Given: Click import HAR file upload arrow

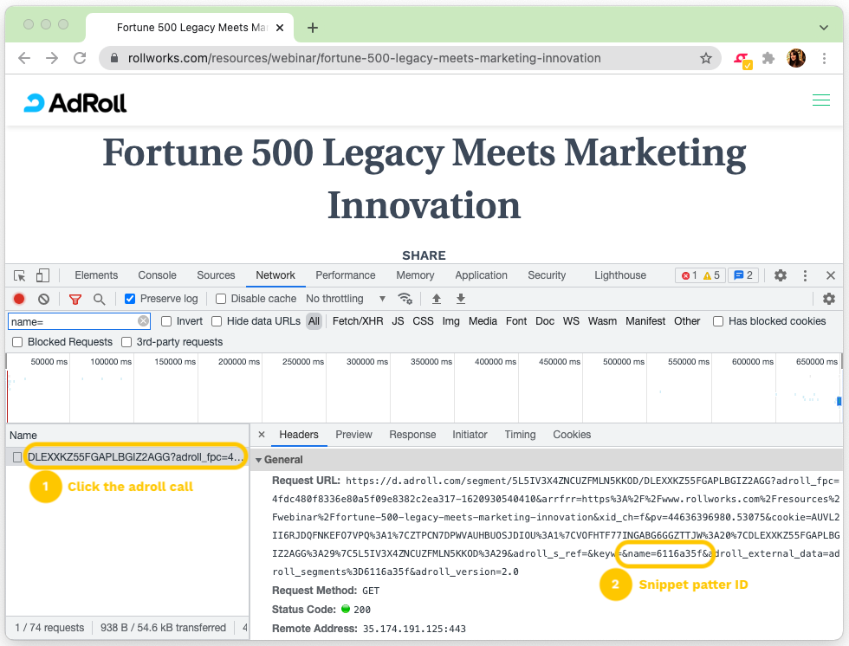Looking at the screenshot, I should pyautogui.click(x=437, y=299).
